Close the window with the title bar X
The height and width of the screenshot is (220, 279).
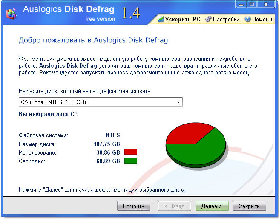265,5
